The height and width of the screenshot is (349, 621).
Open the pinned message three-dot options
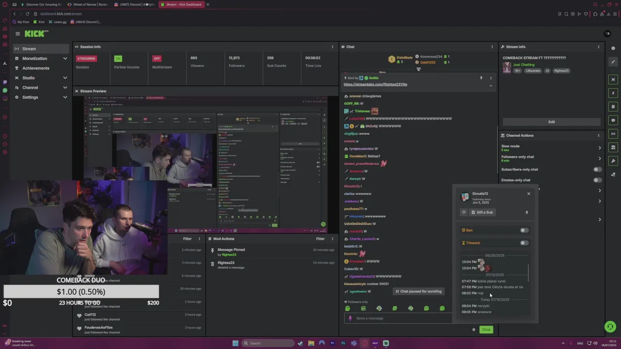[x=490, y=78]
